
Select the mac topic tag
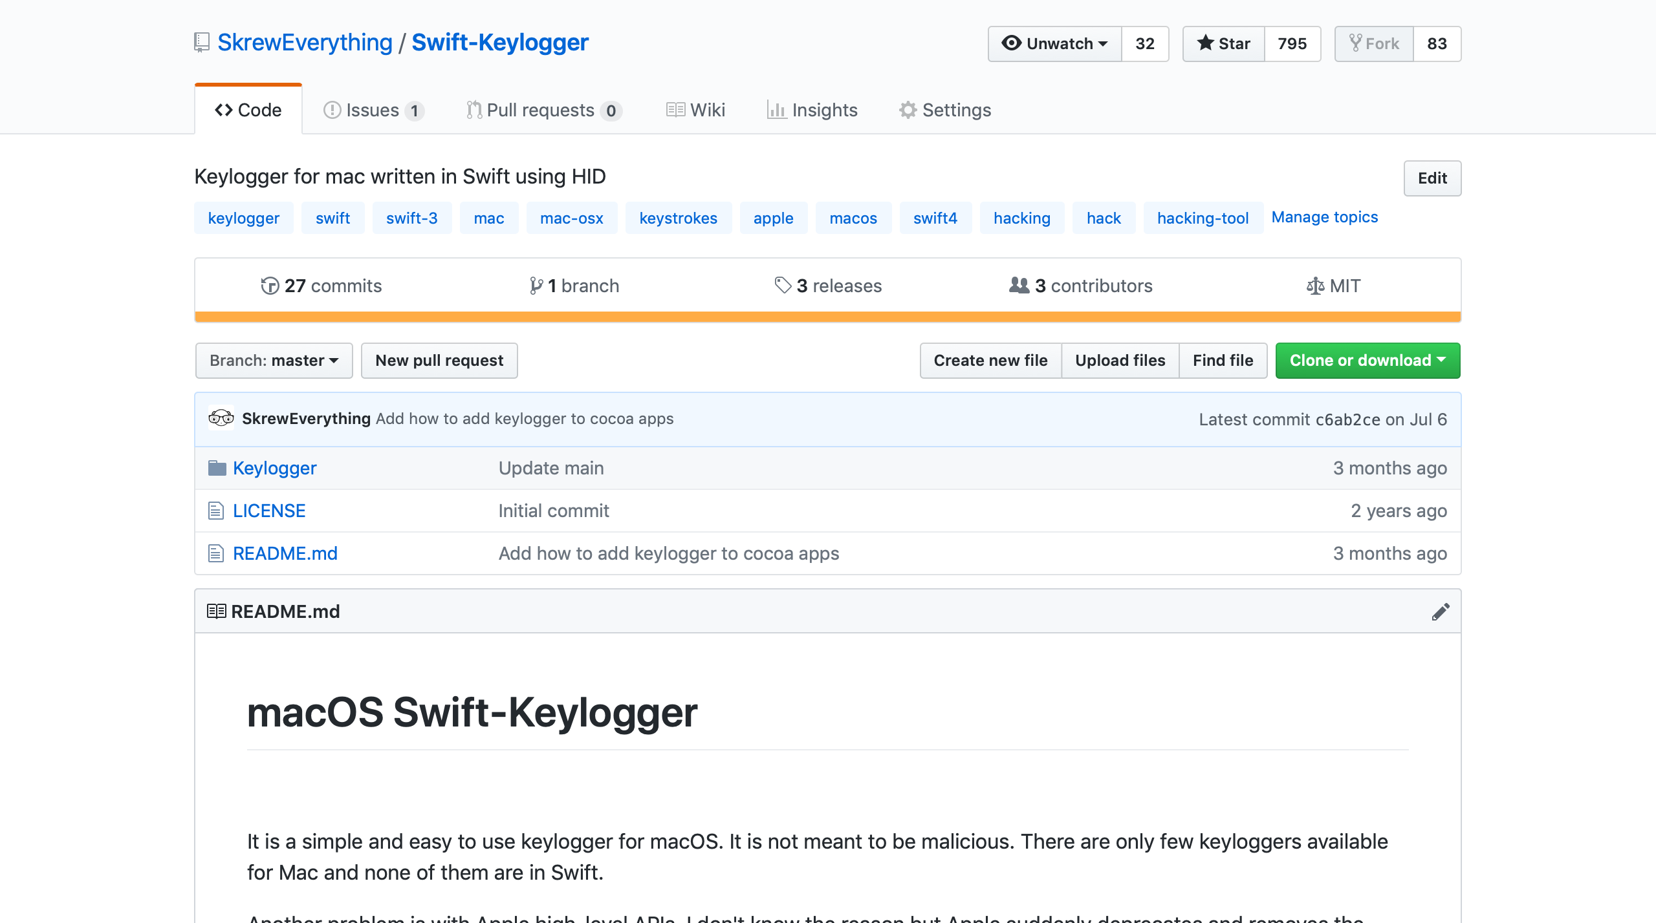pyautogui.click(x=489, y=218)
